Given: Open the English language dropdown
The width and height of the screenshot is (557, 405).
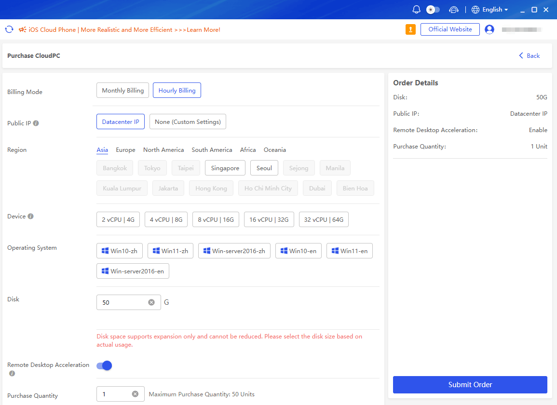Looking at the screenshot, I should point(495,10).
